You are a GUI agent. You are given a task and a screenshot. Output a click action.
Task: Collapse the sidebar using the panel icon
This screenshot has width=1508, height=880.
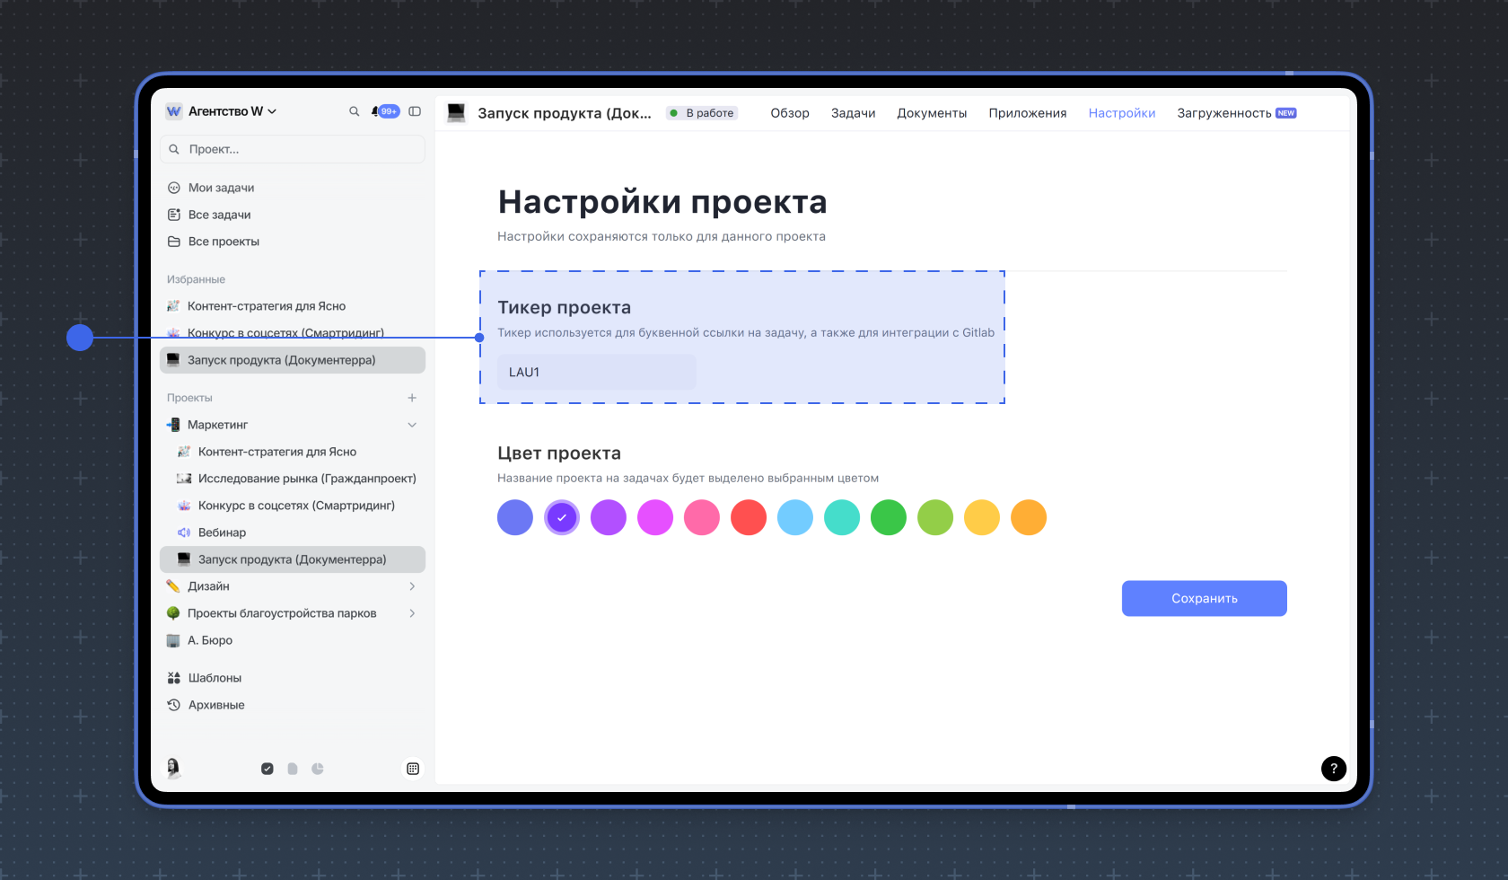pyautogui.click(x=415, y=111)
